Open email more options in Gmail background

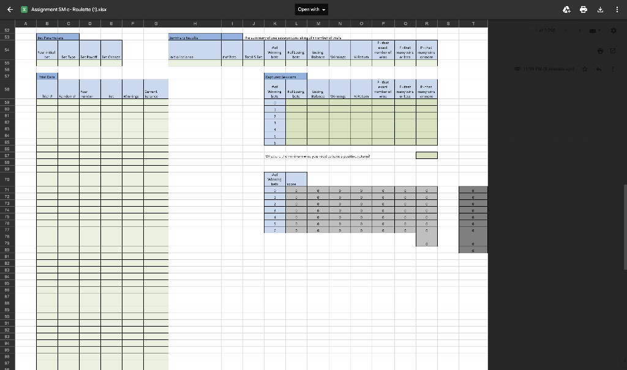coord(613,69)
